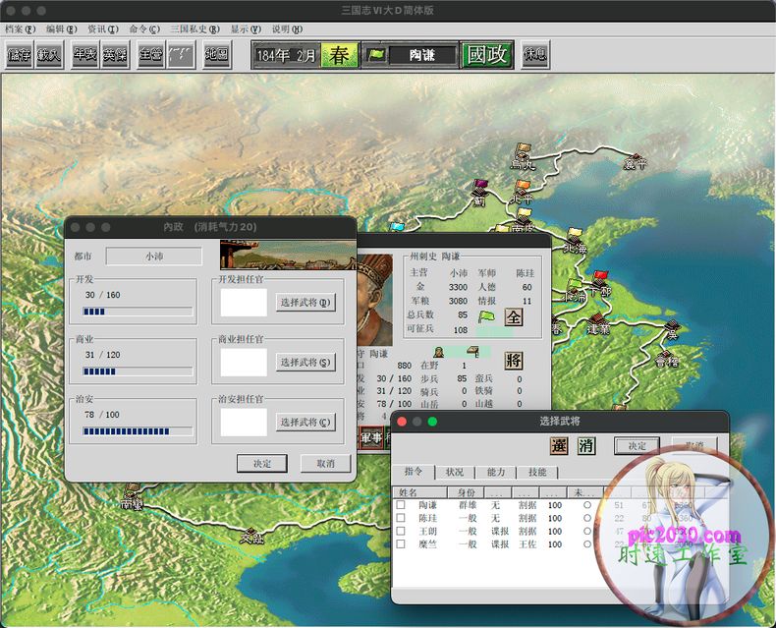Open the 英杰 heroes toolbar button
This screenshot has width=776, height=628.
pos(115,54)
